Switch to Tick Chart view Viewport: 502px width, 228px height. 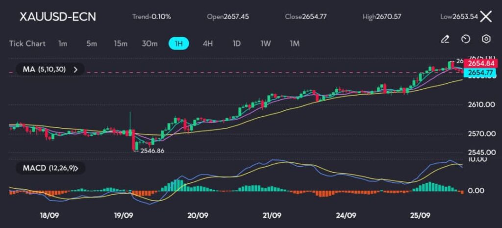[27, 44]
